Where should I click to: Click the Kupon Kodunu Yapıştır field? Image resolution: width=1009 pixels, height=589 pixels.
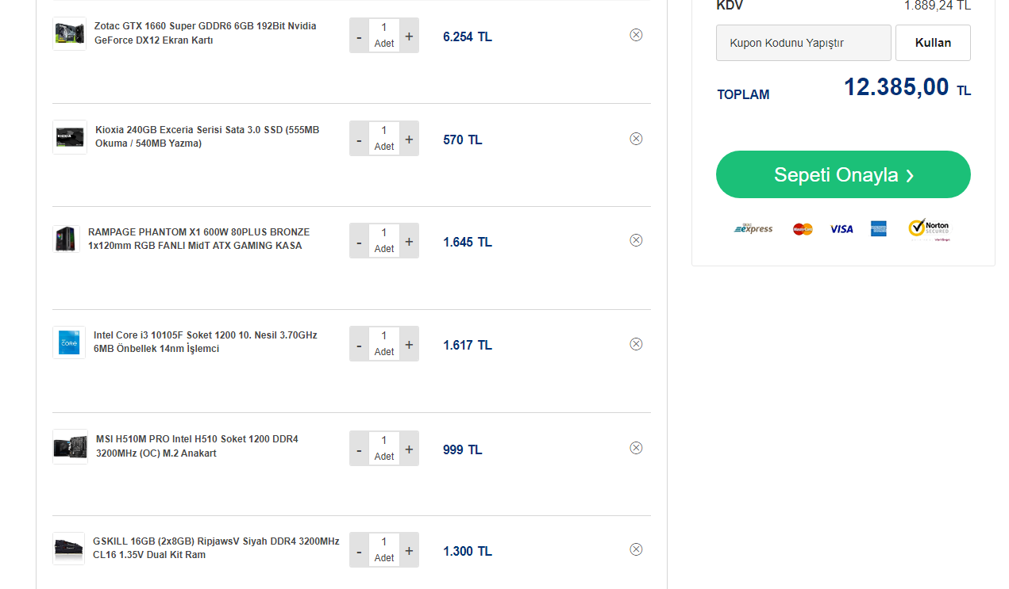(803, 43)
